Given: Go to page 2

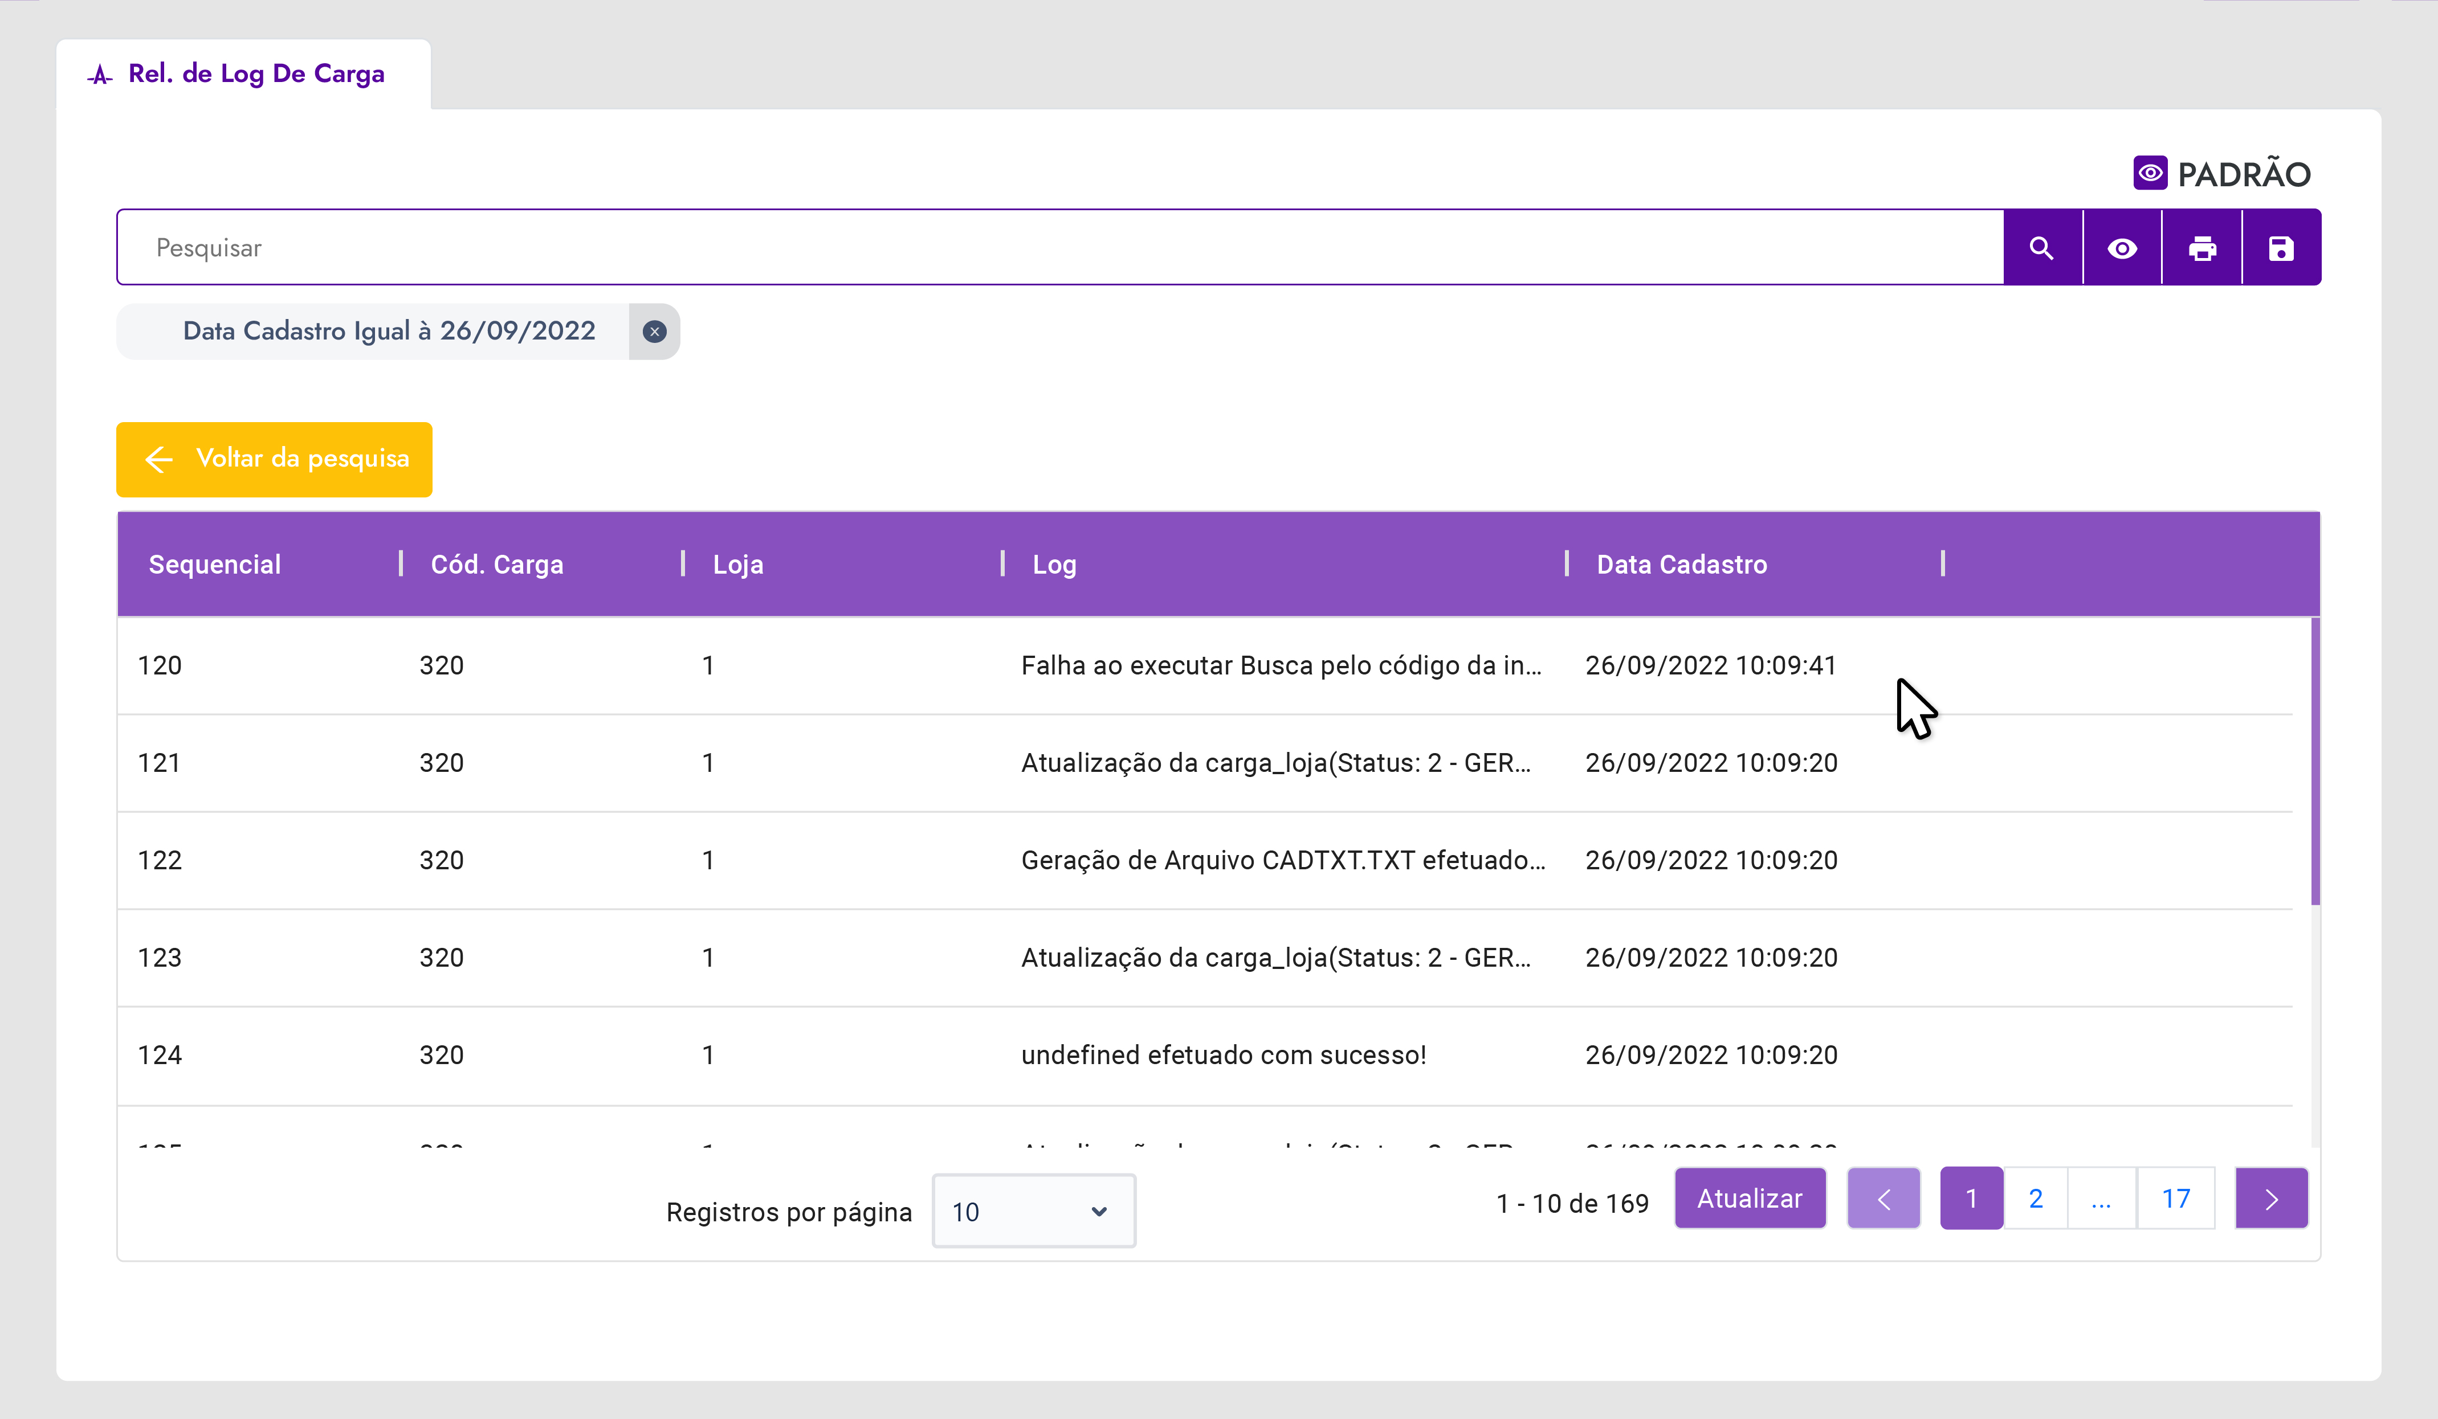Looking at the screenshot, I should 2036,1200.
